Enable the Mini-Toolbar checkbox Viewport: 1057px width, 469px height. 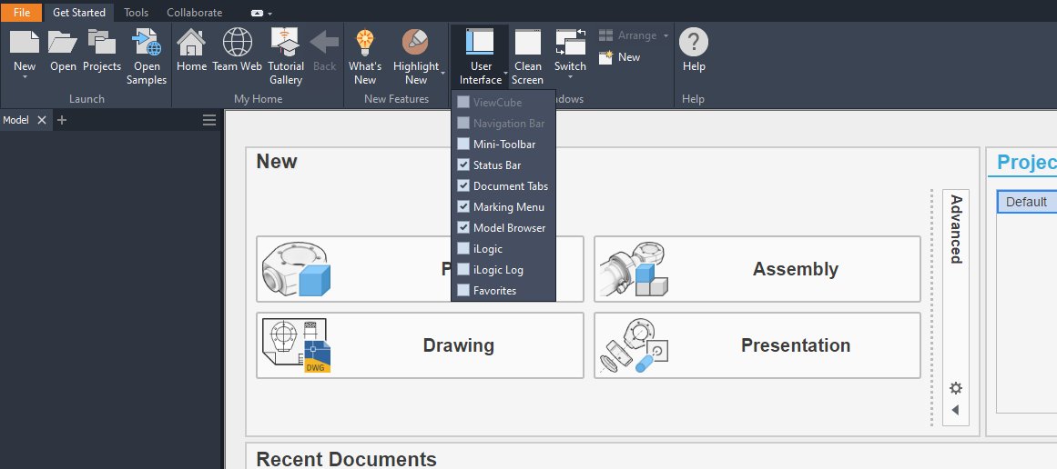pyautogui.click(x=463, y=144)
